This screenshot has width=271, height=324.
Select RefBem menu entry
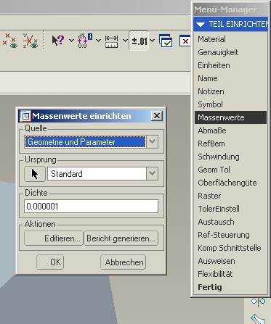tap(230, 144)
